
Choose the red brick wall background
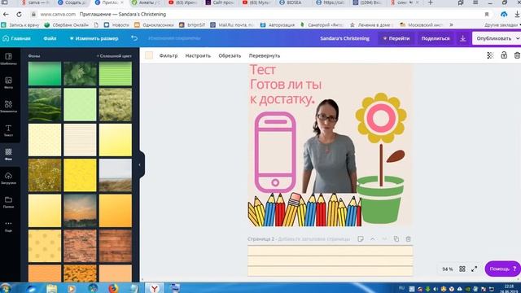pos(80,246)
